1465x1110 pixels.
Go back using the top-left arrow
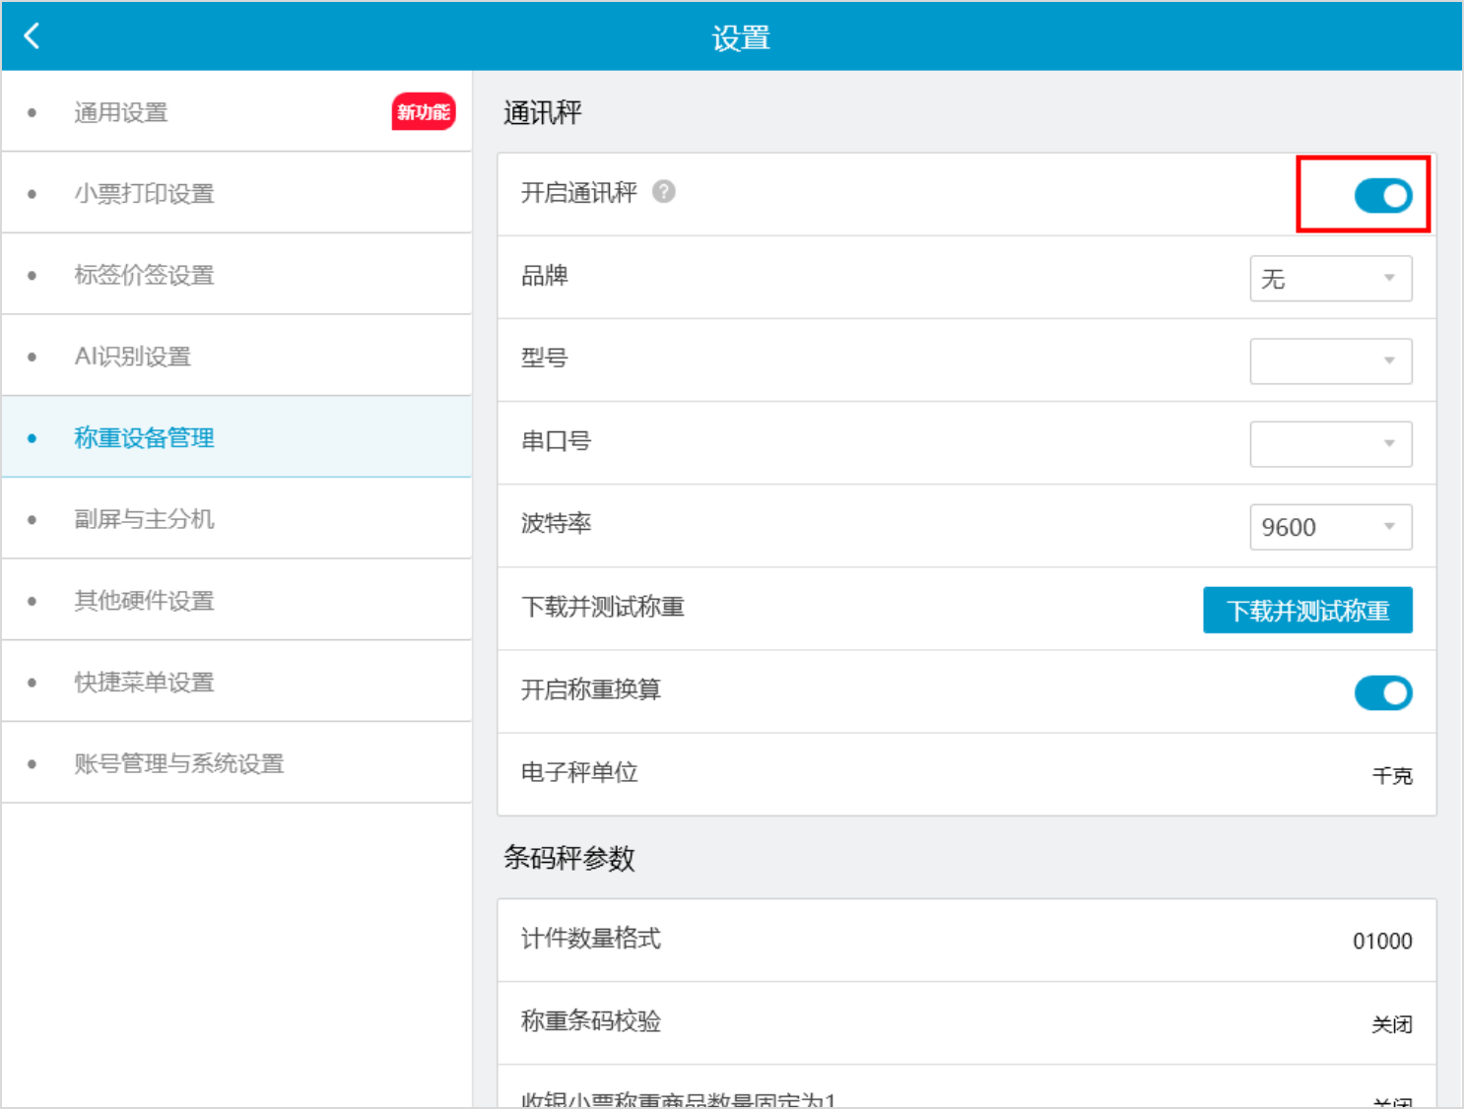(x=32, y=36)
